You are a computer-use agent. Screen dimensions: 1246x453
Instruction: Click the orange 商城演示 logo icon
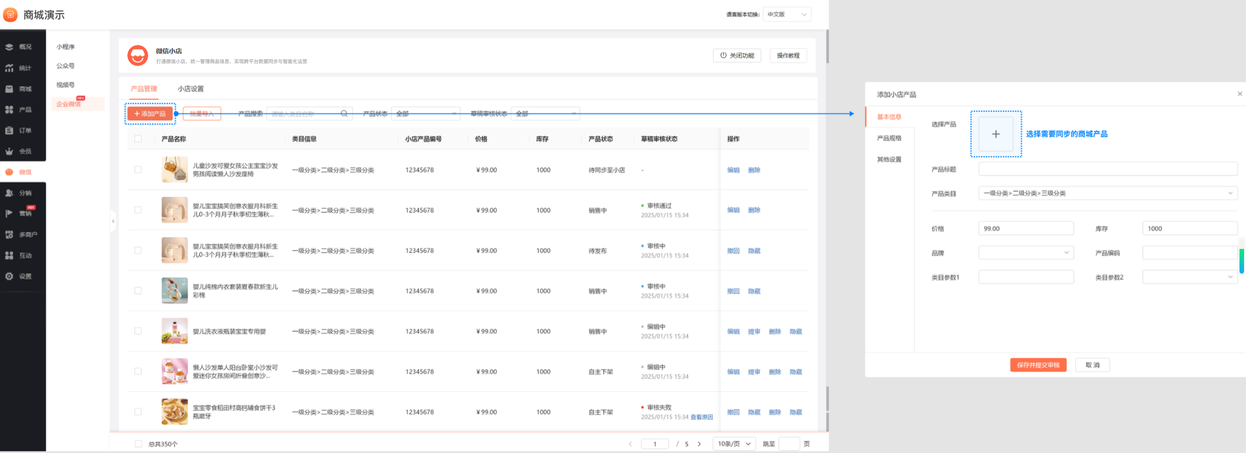(10, 14)
